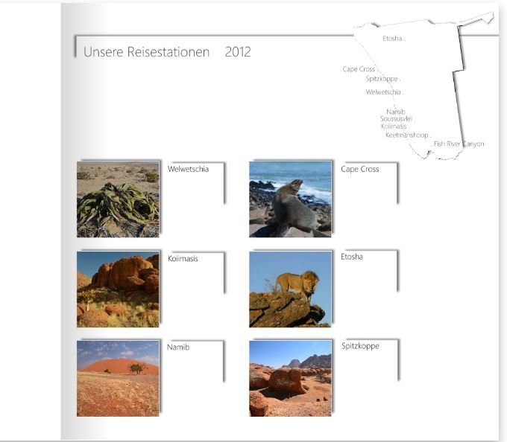This screenshot has height=442, width=507.
Task: Select the Namib caption beside the dune photo
Action: [178, 347]
